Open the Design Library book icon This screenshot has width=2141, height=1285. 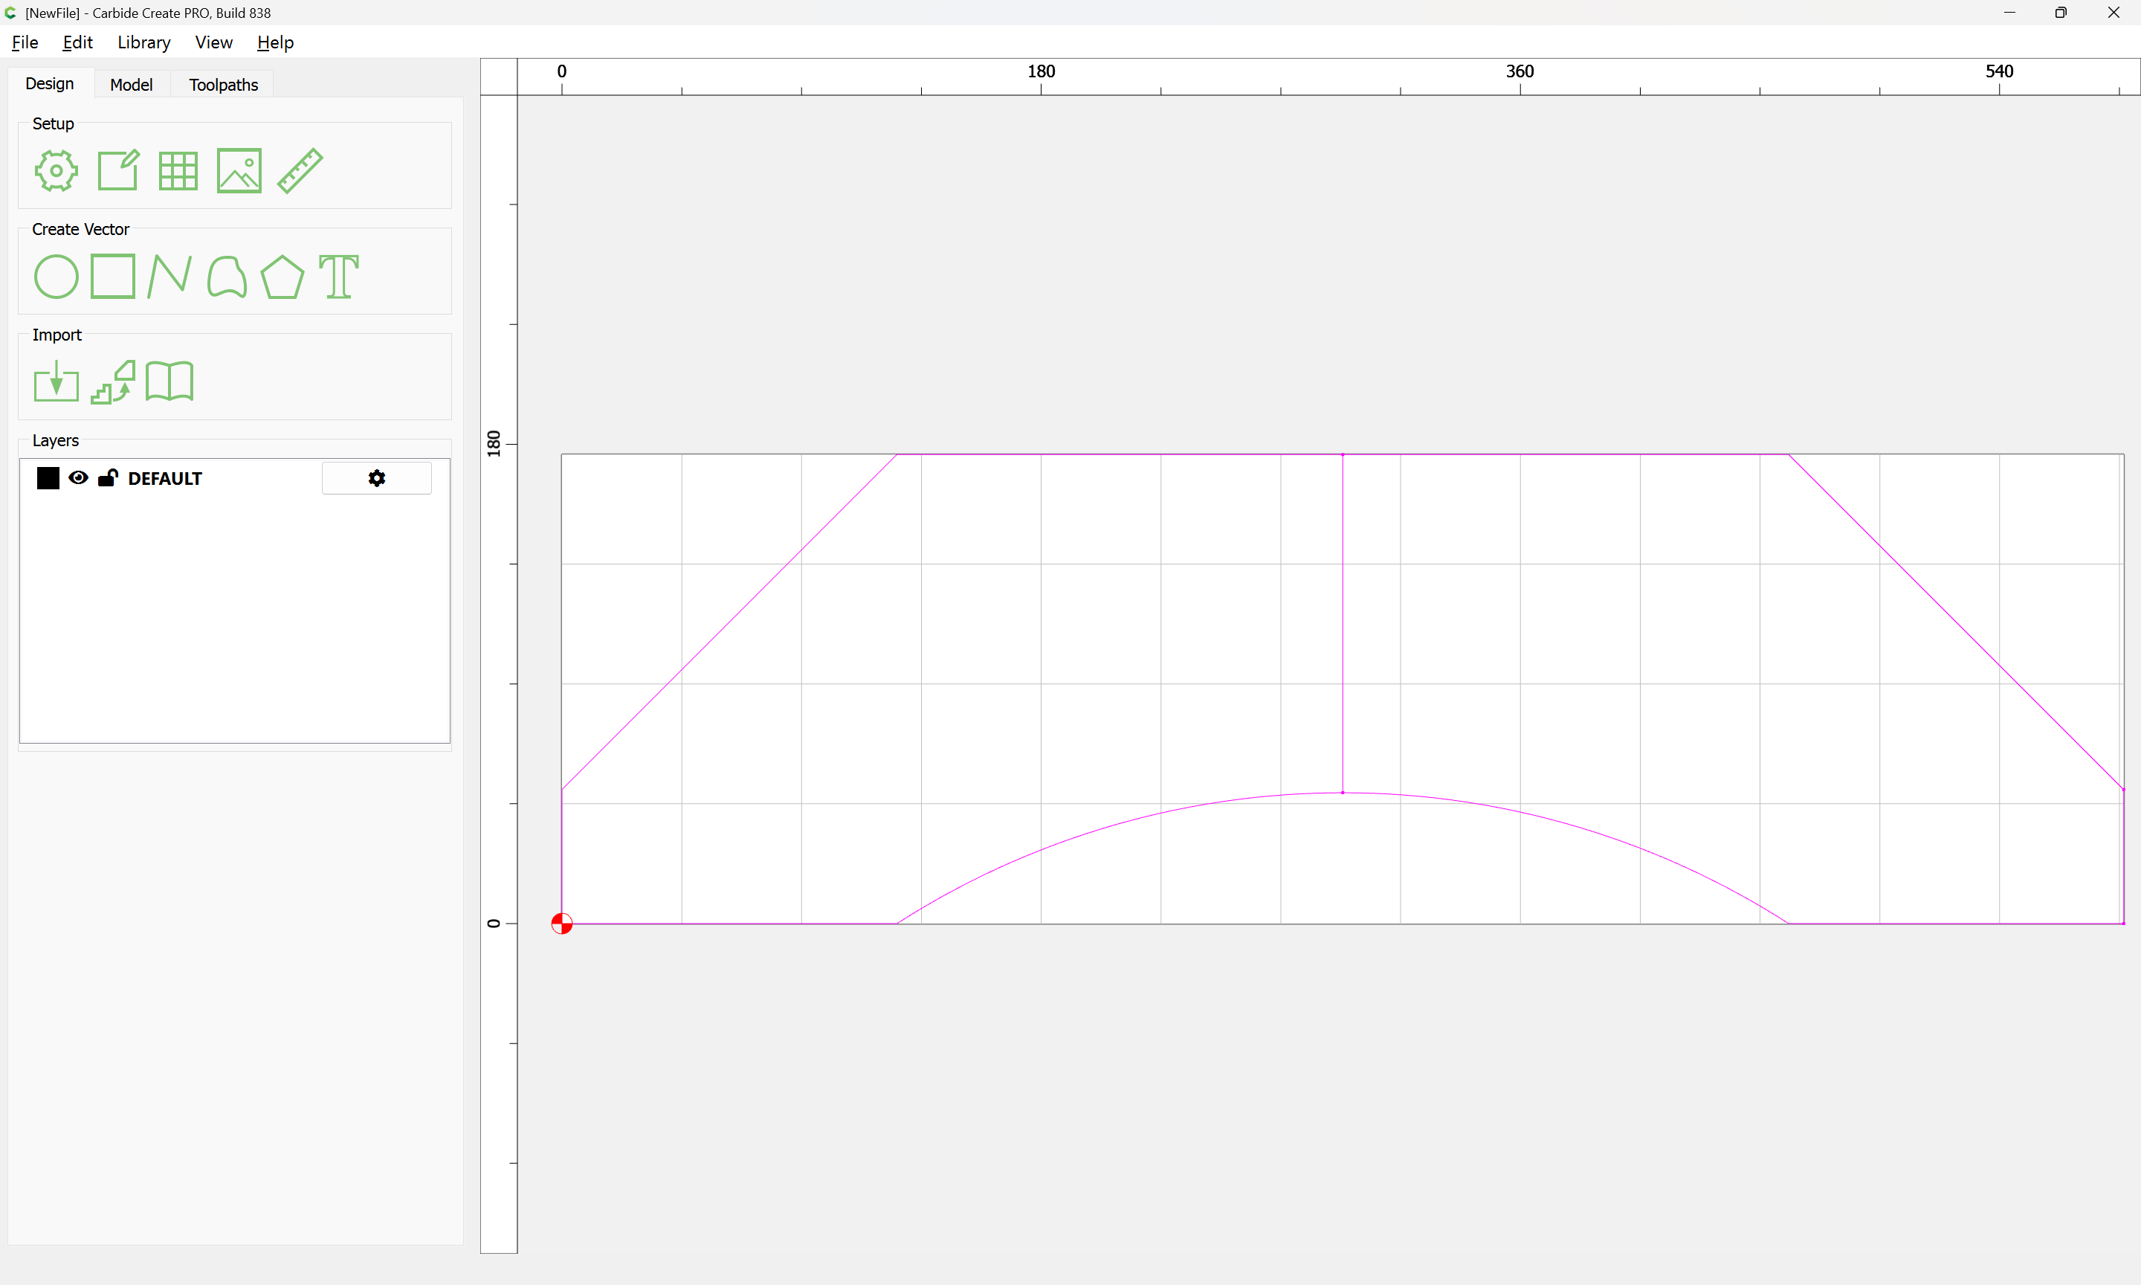pyautogui.click(x=169, y=382)
